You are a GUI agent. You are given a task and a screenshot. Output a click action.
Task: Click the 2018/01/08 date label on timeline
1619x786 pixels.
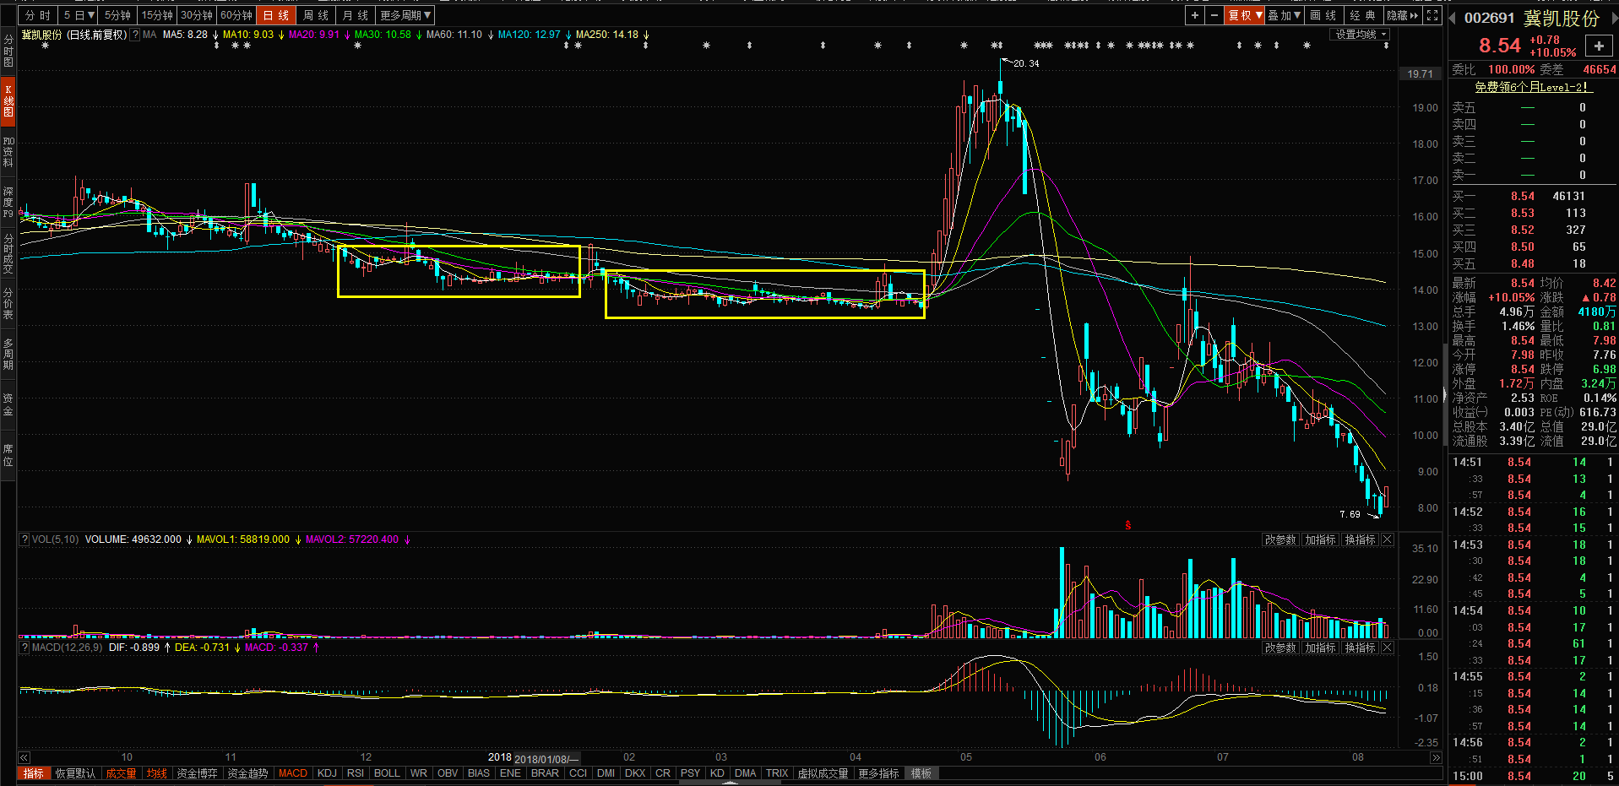[x=546, y=759]
